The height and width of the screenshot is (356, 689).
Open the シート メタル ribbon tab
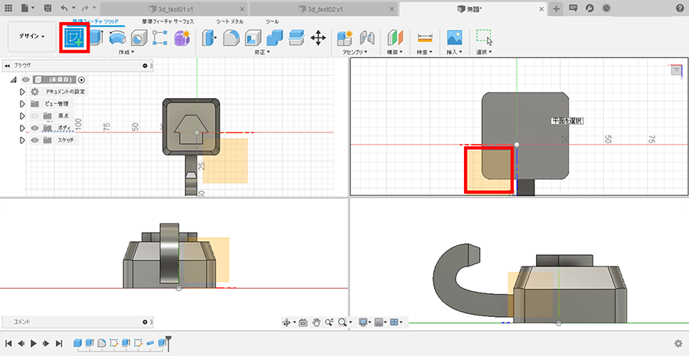[x=229, y=21]
